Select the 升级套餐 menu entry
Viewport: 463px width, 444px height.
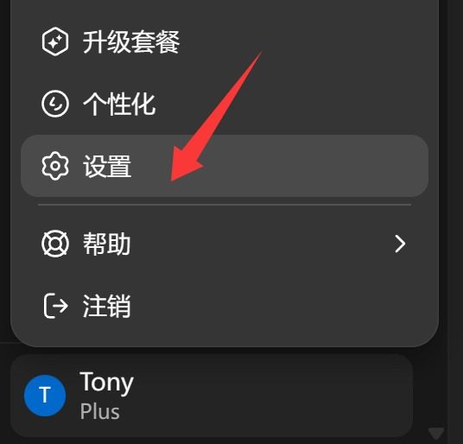[x=225, y=41]
